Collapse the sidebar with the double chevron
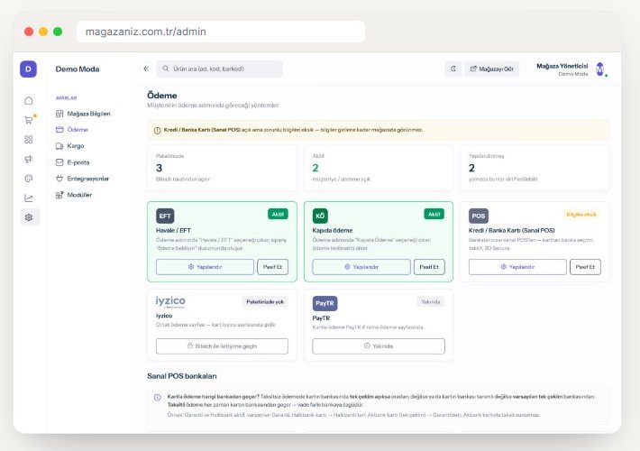The width and height of the screenshot is (640, 451). click(146, 69)
